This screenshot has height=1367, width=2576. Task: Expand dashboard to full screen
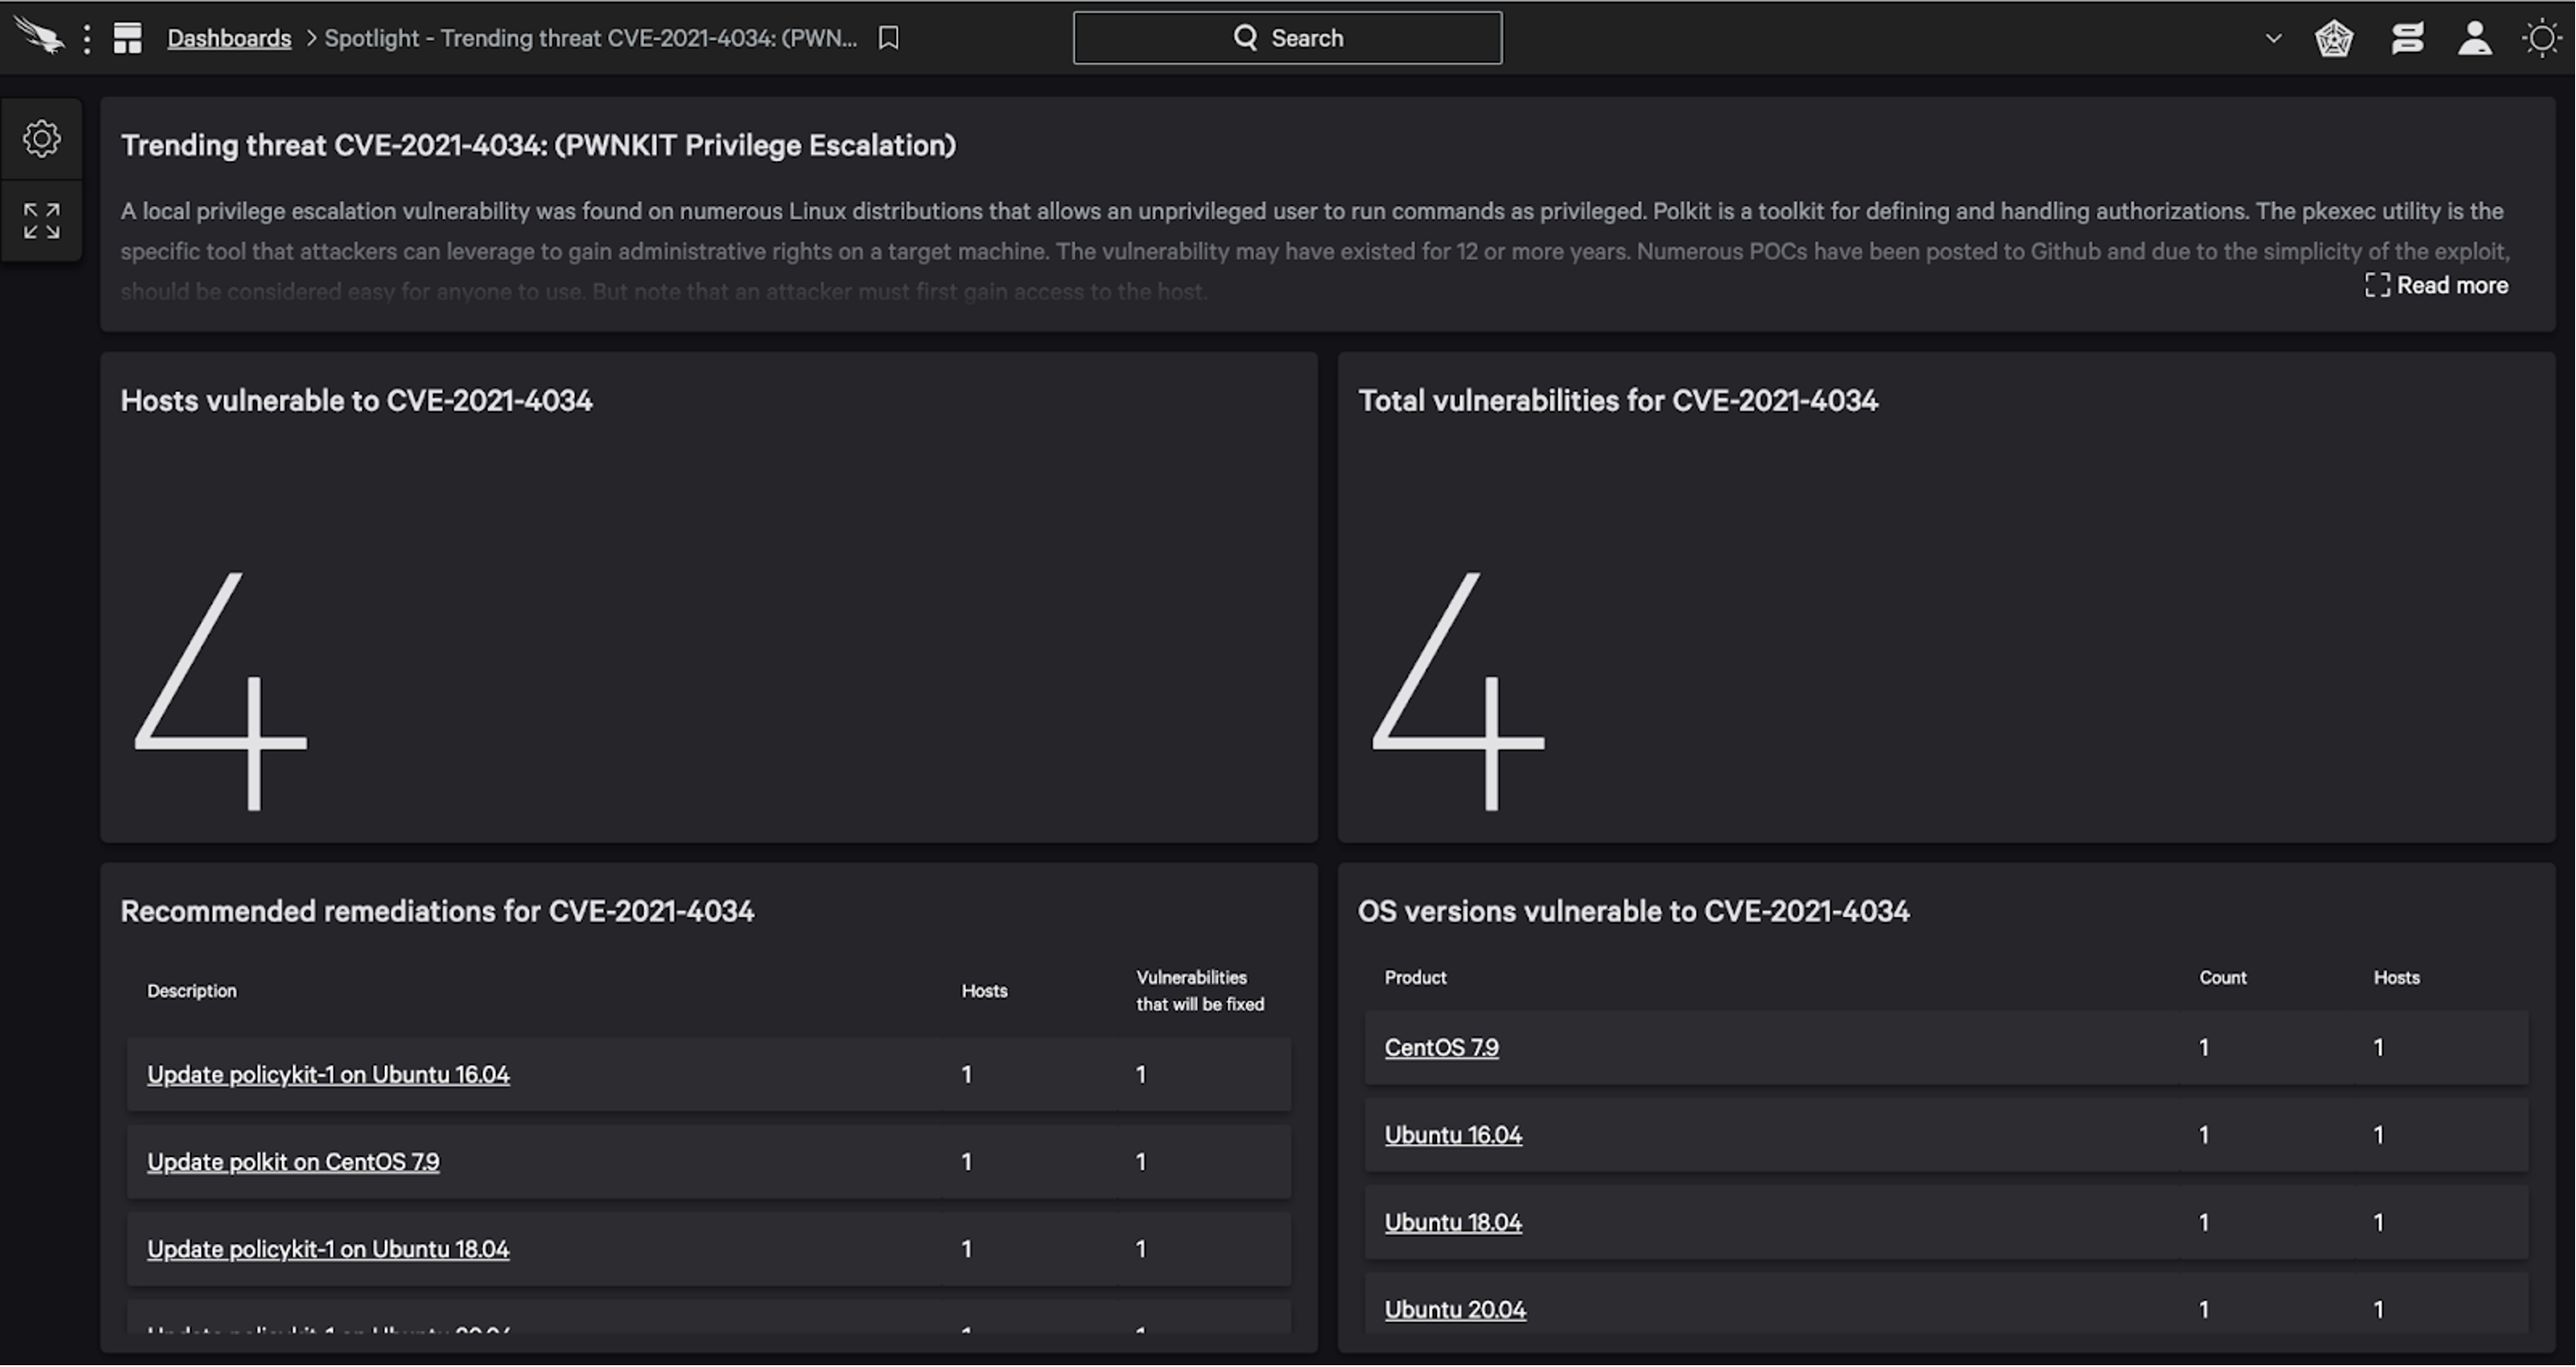pos(41,221)
